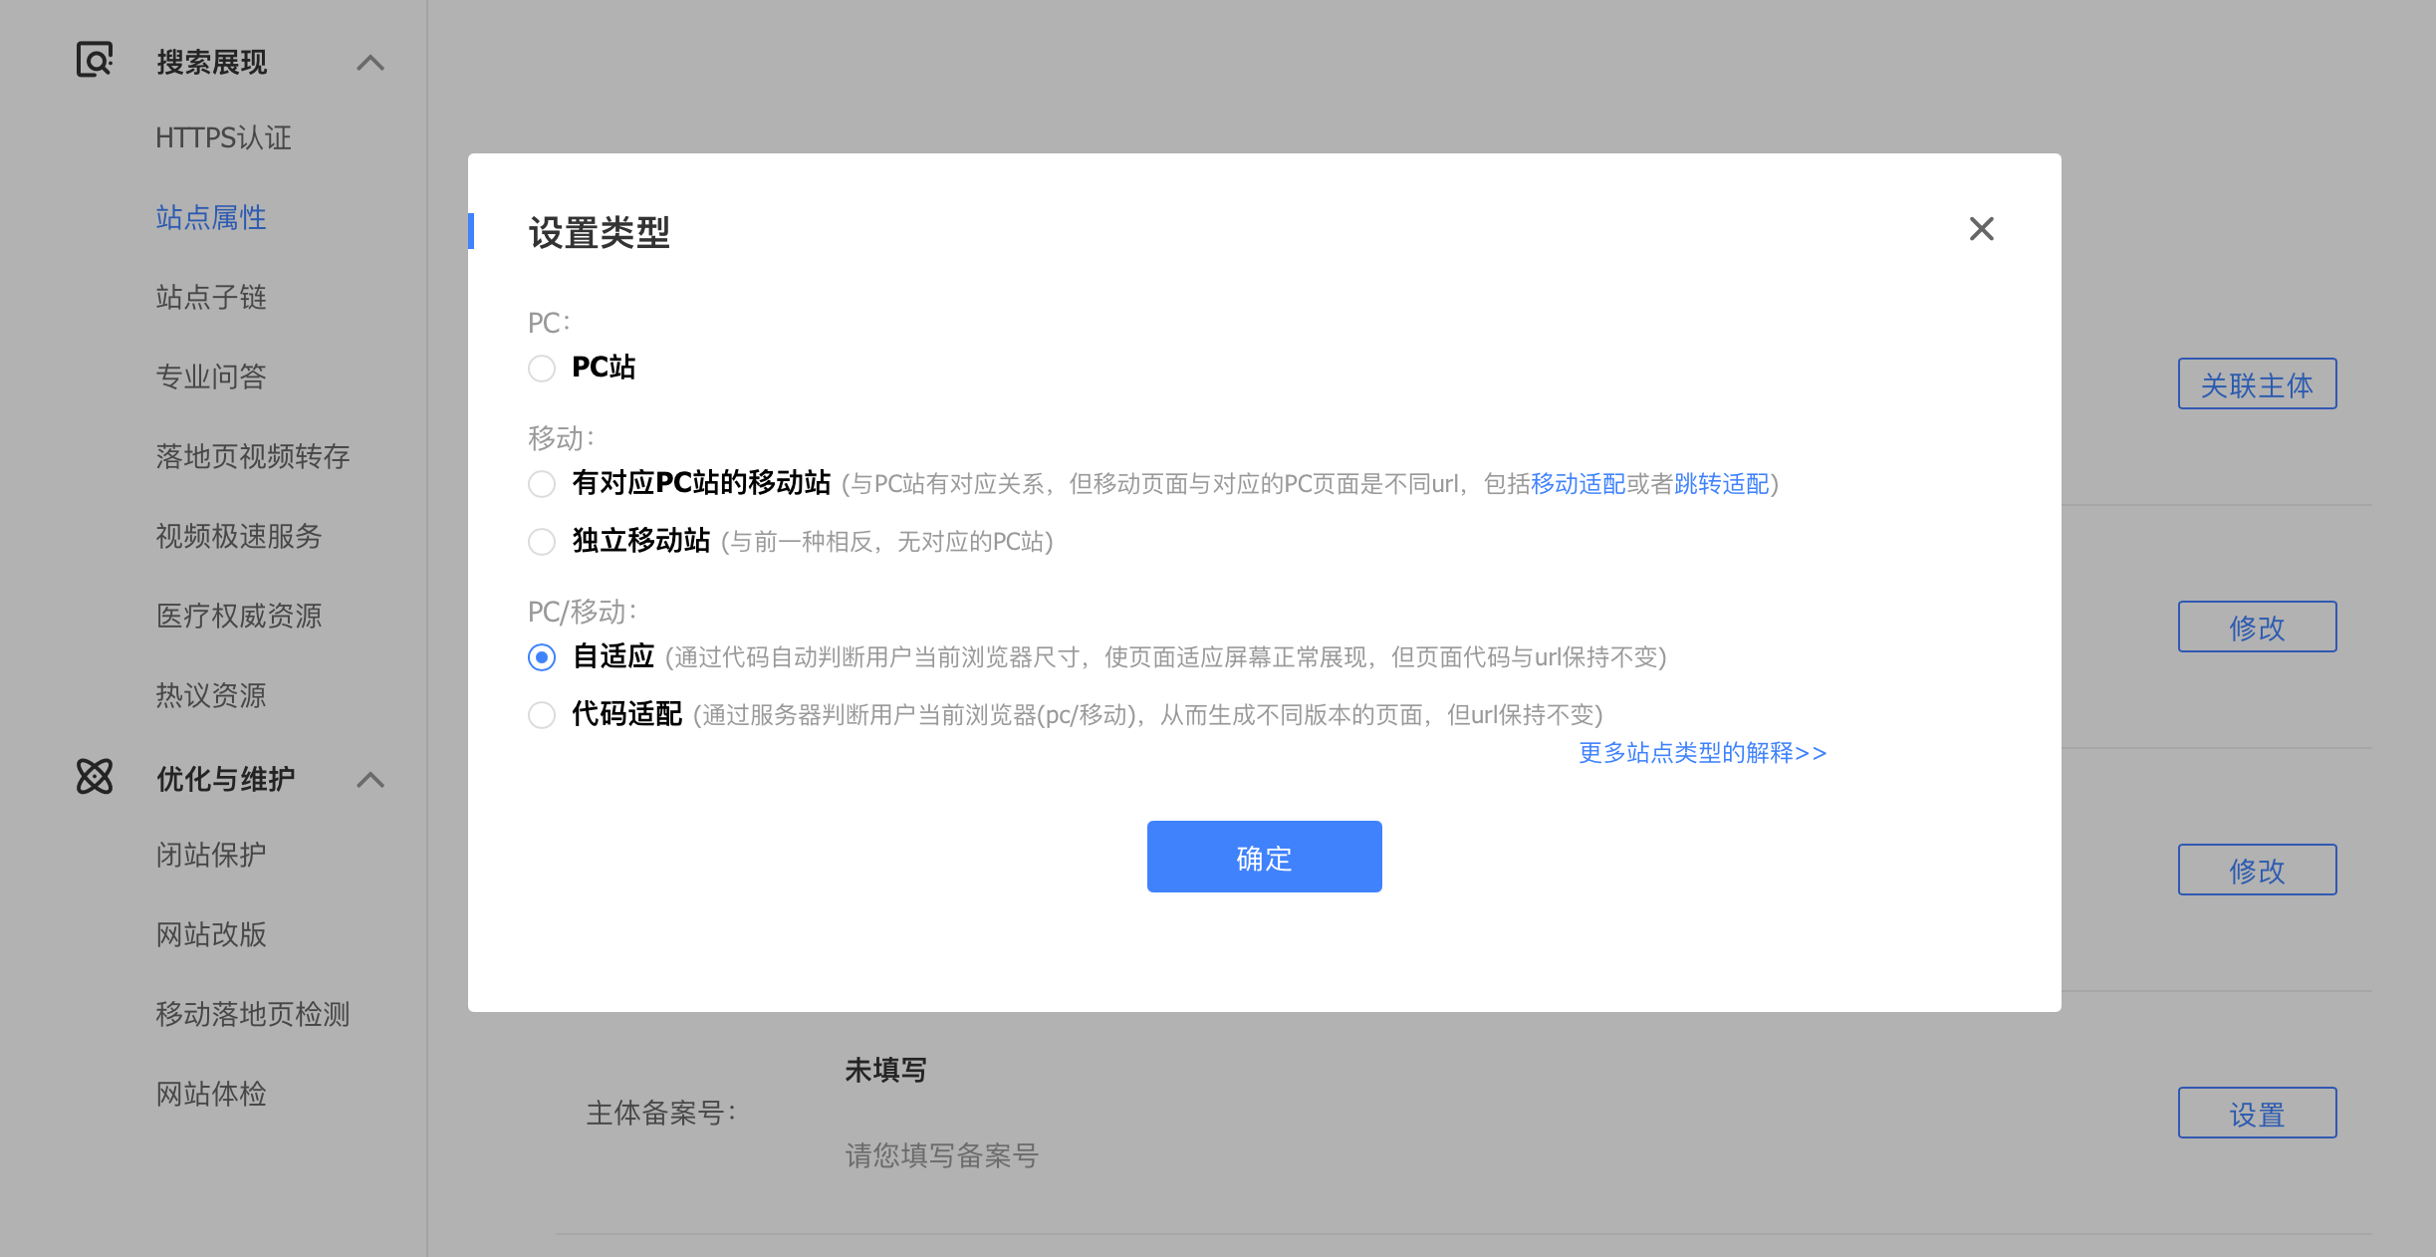
Task: Choose 独立移动站 as site type
Action: click(x=542, y=541)
